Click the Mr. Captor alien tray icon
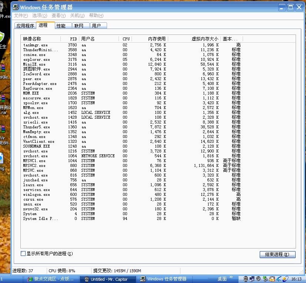This screenshot has height=283, width=306. (246, 279)
